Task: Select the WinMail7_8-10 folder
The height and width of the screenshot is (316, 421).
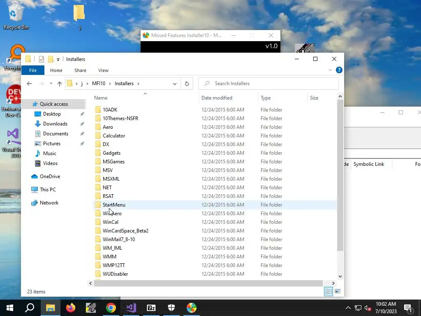Action: click(x=119, y=239)
